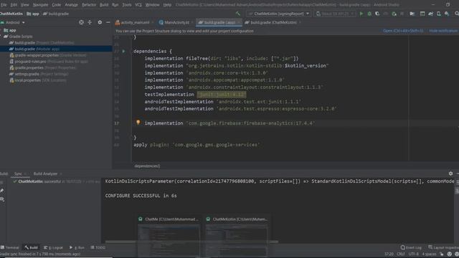Open the device selector dropdown
This screenshot has width=459, height=258.
pos(335,14)
